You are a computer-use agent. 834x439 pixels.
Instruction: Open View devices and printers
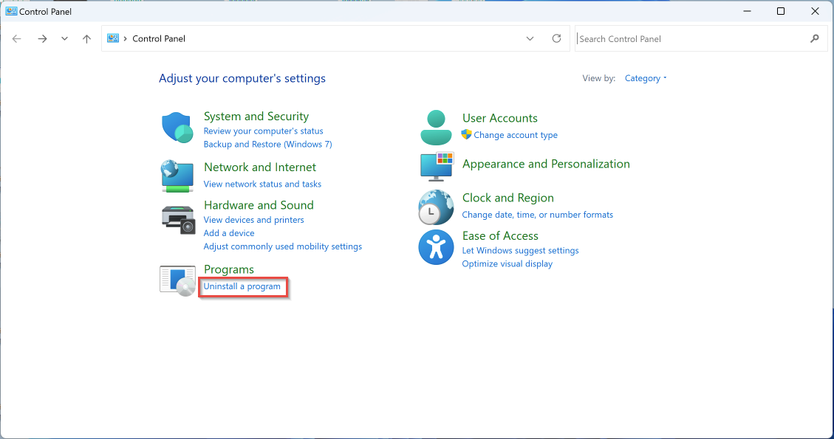tap(253, 220)
